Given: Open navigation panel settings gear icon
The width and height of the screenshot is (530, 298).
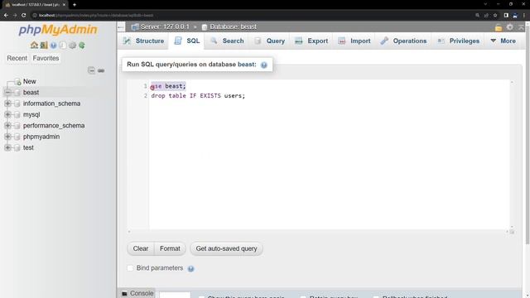Looking at the screenshot, I should click(x=72, y=45).
